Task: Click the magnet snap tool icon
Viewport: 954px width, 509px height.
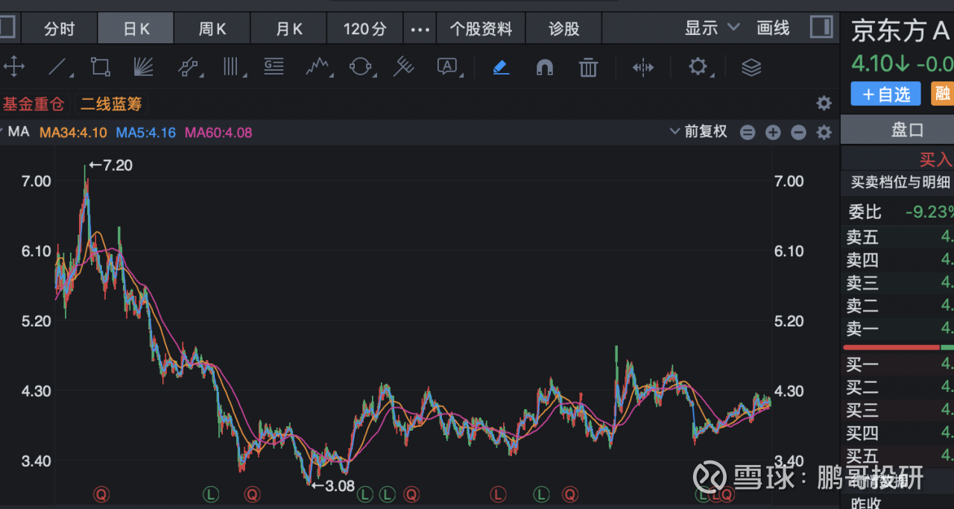Action: [x=545, y=68]
